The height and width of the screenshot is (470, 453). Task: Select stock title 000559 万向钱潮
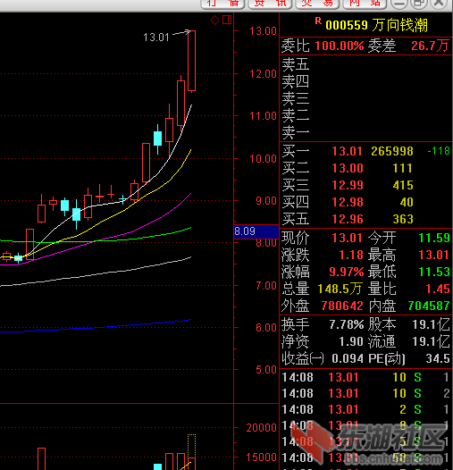click(376, 25)
